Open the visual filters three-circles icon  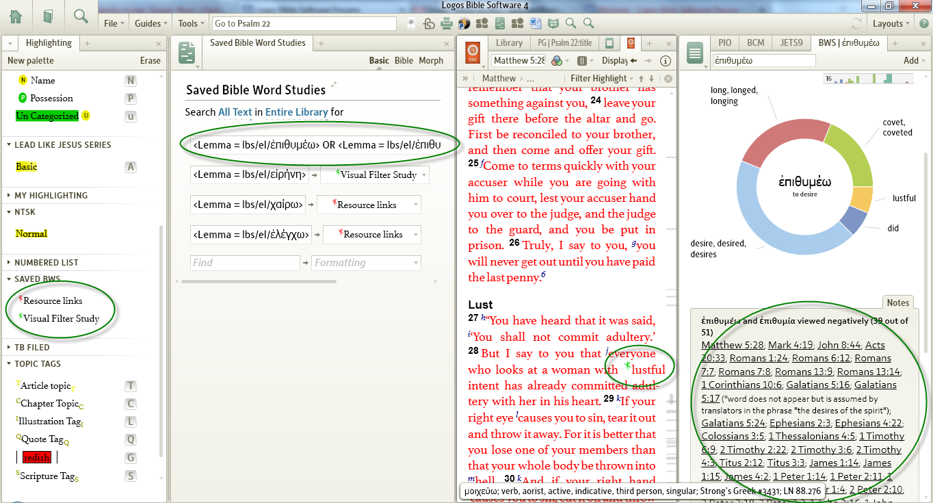(x=557, y=60)
